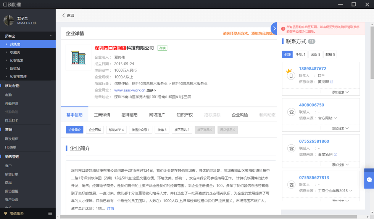Click the hamburger menu icon beside 增值服务
This screenshot has height=219, width=374.
50,214
